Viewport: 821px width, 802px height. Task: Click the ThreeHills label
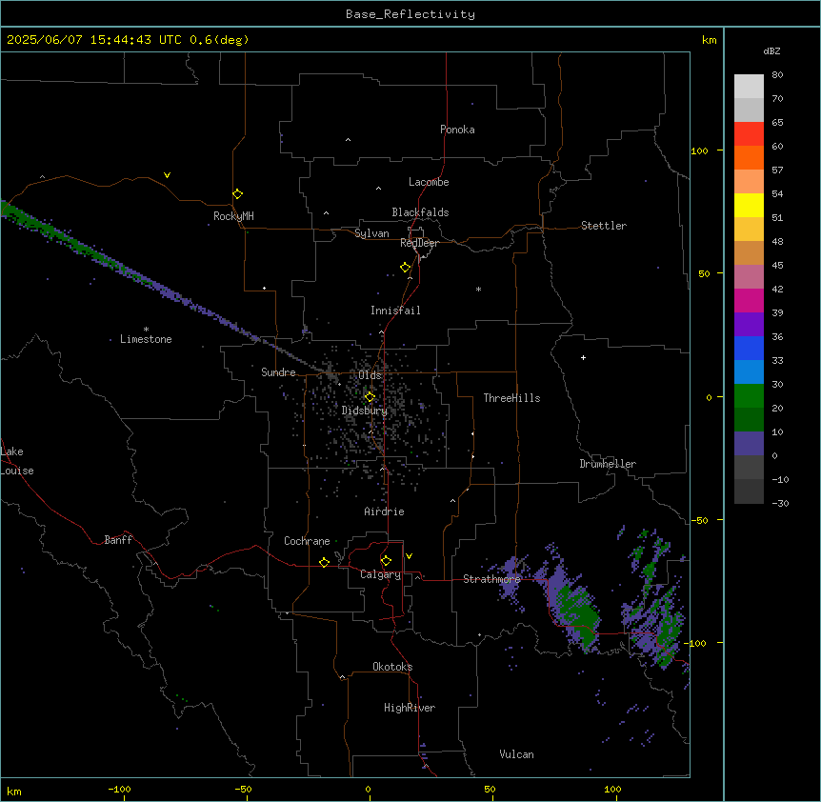(x=511, y=398)
